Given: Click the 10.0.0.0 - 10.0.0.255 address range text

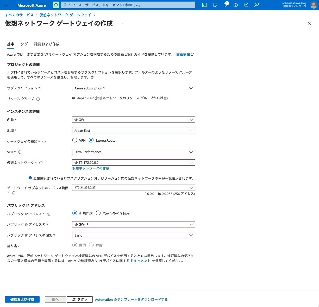Looking at the screenshot, I should point(169,194).
